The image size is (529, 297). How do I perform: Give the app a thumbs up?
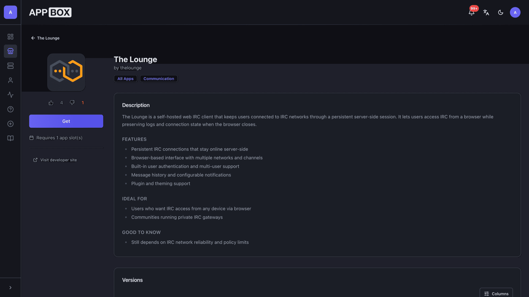tap(51, 103)
